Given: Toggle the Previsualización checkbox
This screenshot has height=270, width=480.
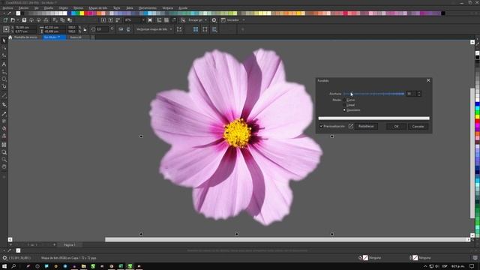Looking at the screenshot, I should pos(321,126).
